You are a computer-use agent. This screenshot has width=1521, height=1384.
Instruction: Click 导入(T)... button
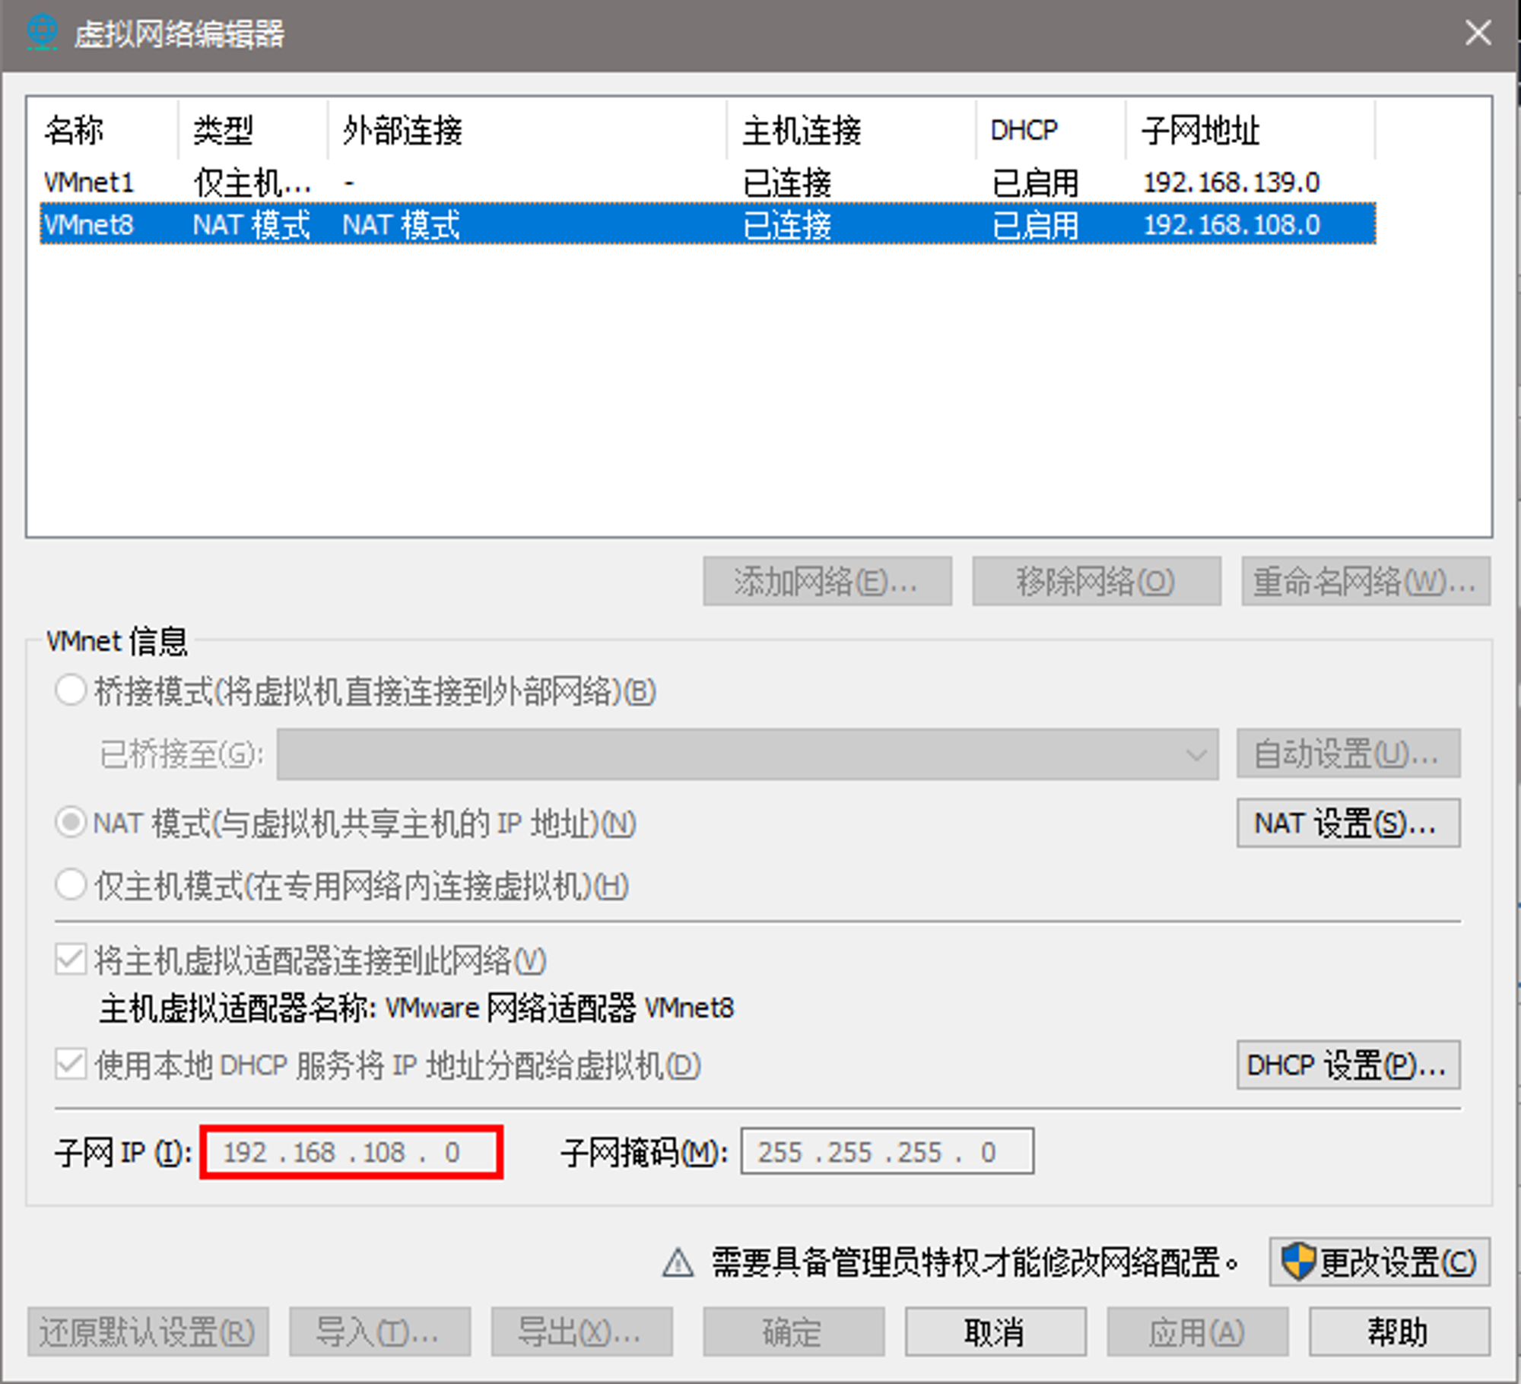[380, 1332]
